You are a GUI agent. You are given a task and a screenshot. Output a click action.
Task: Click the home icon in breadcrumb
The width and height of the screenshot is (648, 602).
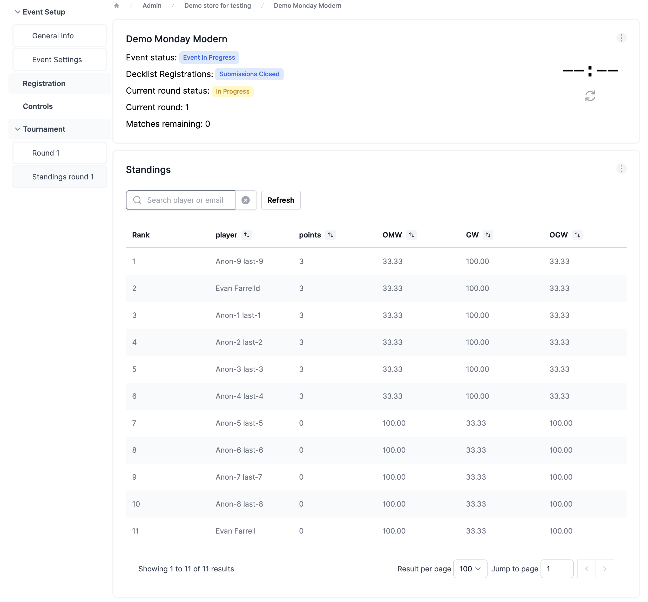[x=117, y=6]
